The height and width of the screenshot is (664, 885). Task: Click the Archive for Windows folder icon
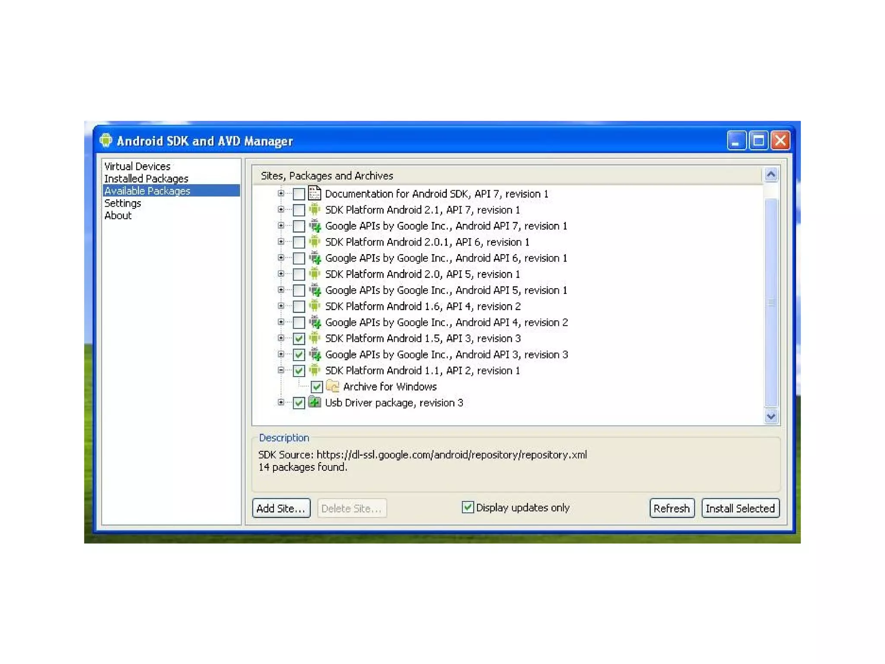(x=332, y=386)
